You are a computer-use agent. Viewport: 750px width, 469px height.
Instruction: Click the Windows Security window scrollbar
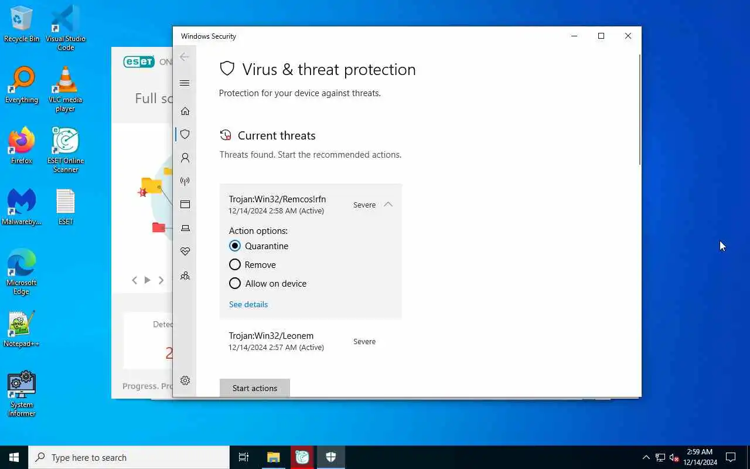click(x=639, y=110)
